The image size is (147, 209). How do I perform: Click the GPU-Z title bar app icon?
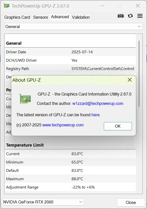click(7, 6)
